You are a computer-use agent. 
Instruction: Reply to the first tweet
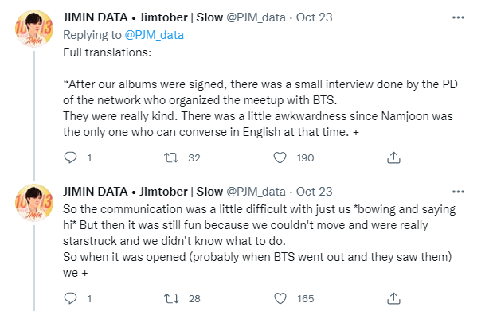point(70,157)
